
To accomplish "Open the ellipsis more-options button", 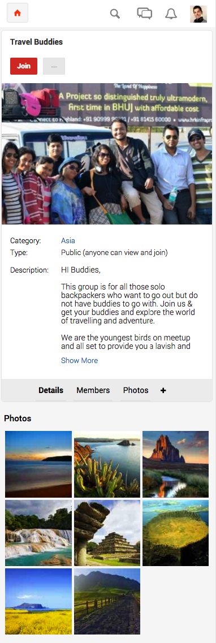I will pyautogui.click(x=54, y=66).
